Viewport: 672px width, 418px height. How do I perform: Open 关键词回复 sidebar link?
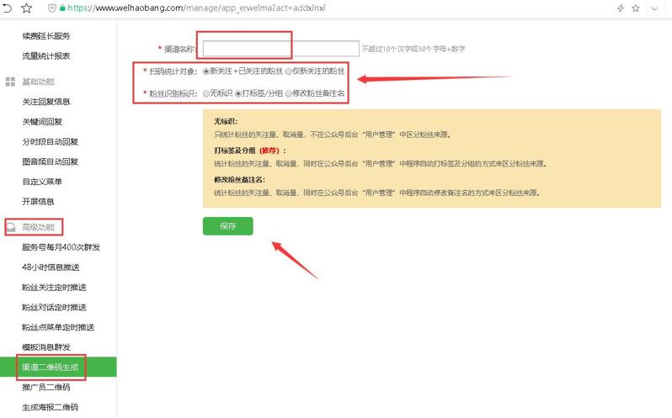(42, 121)
